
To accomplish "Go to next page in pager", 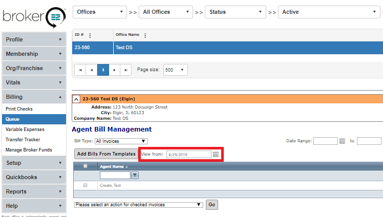I will [x=115, y=70].
